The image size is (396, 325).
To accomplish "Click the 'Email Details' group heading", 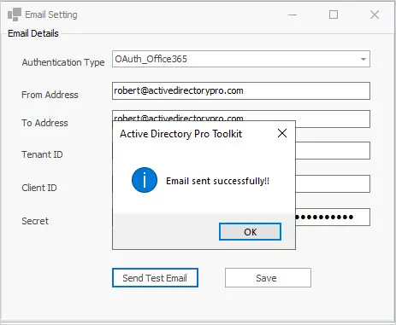I will point(33,33).
